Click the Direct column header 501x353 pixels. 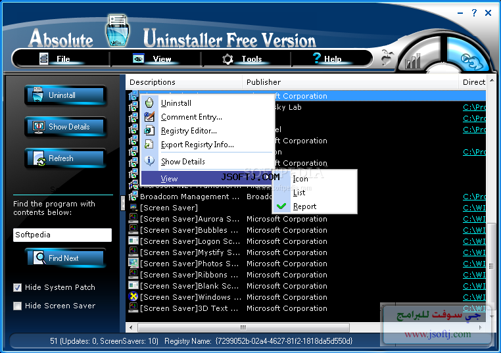point(473,82)
